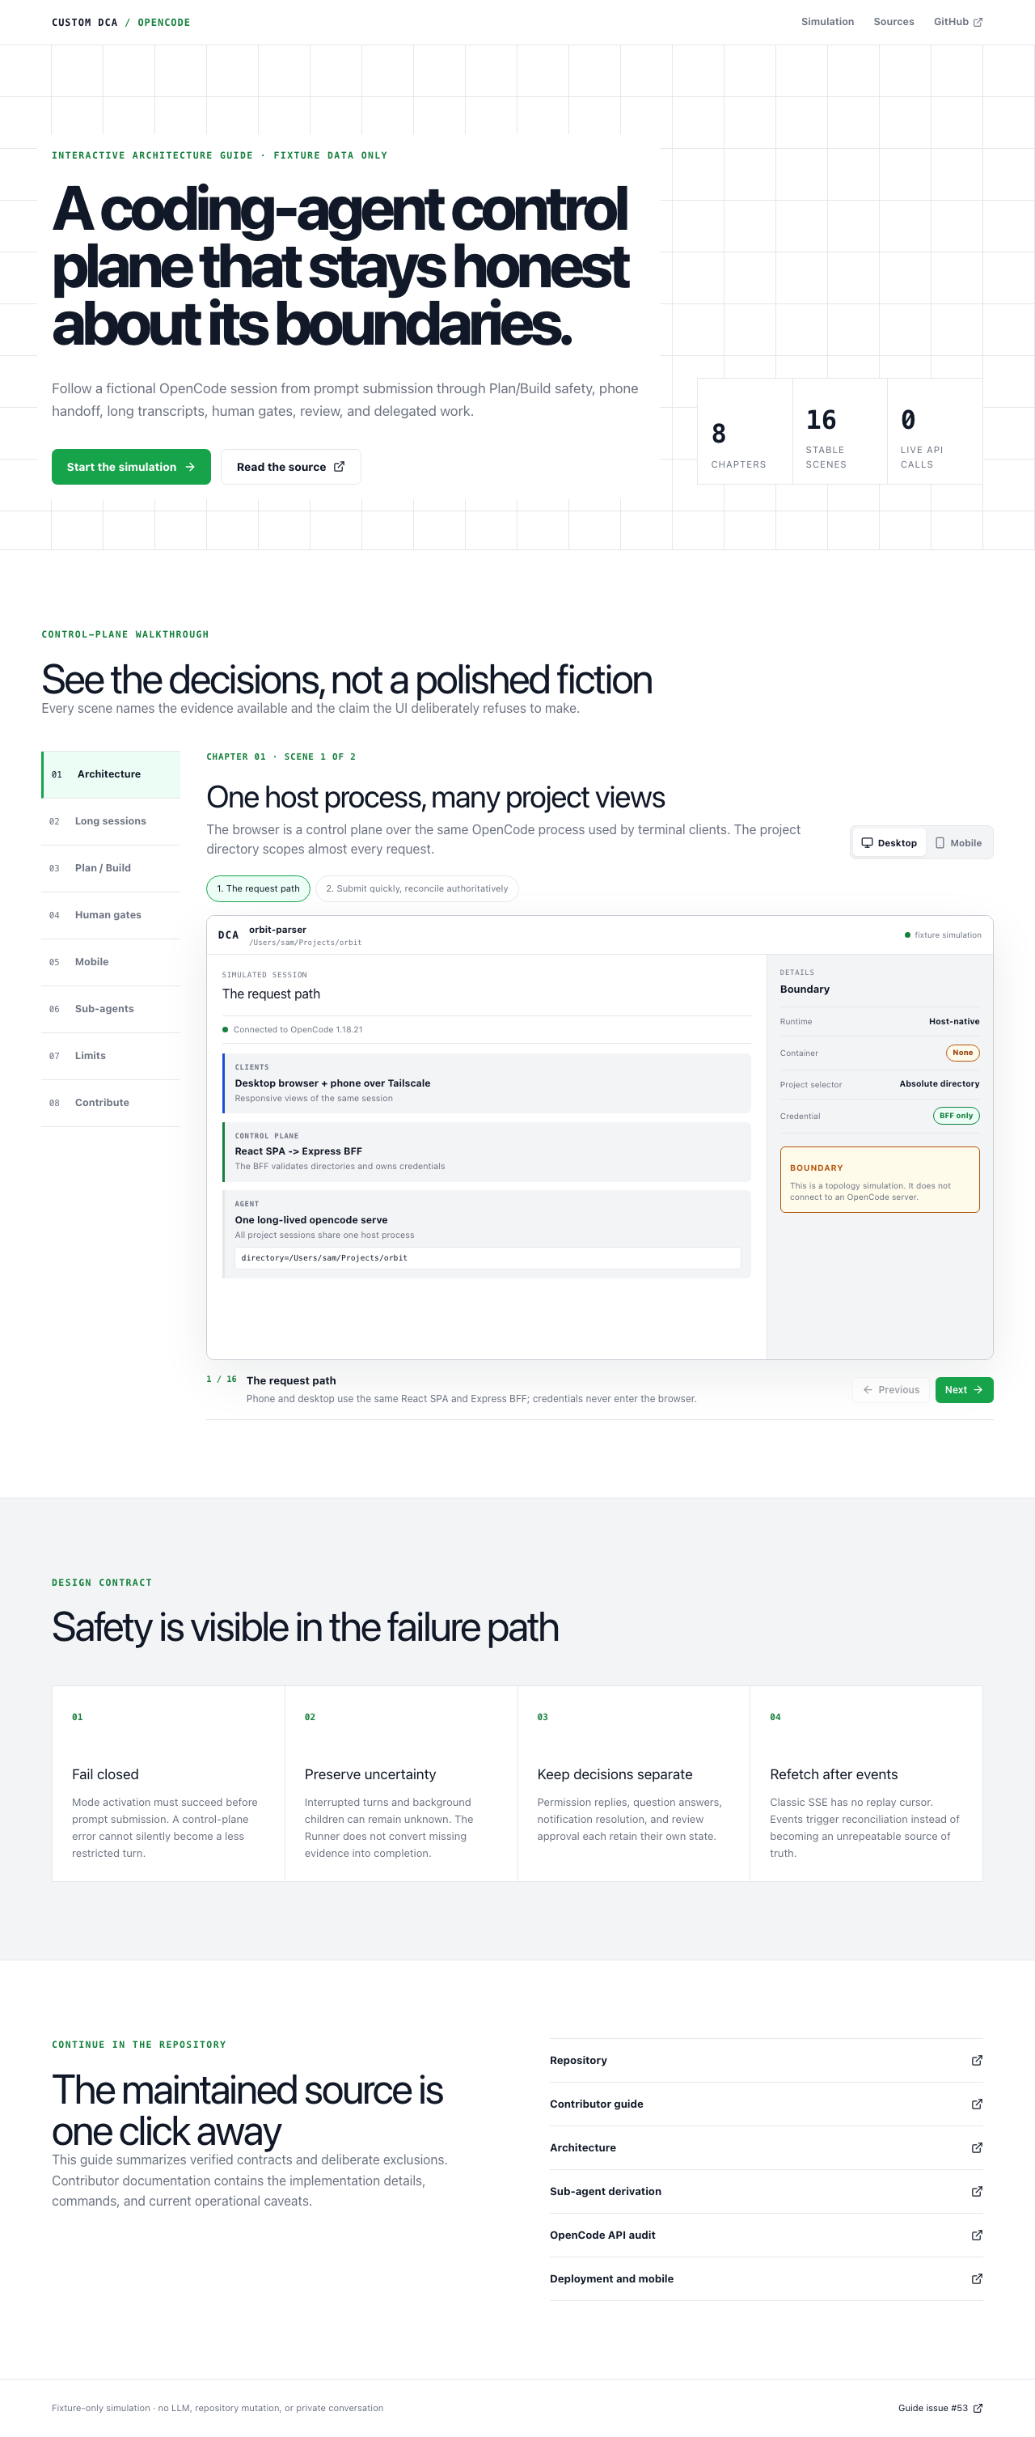Image resolution: width=1035 pixels, height=2437 pixels.
Task: Click the 'Absolute directory' project selector value
Action: pos(940,1084)
